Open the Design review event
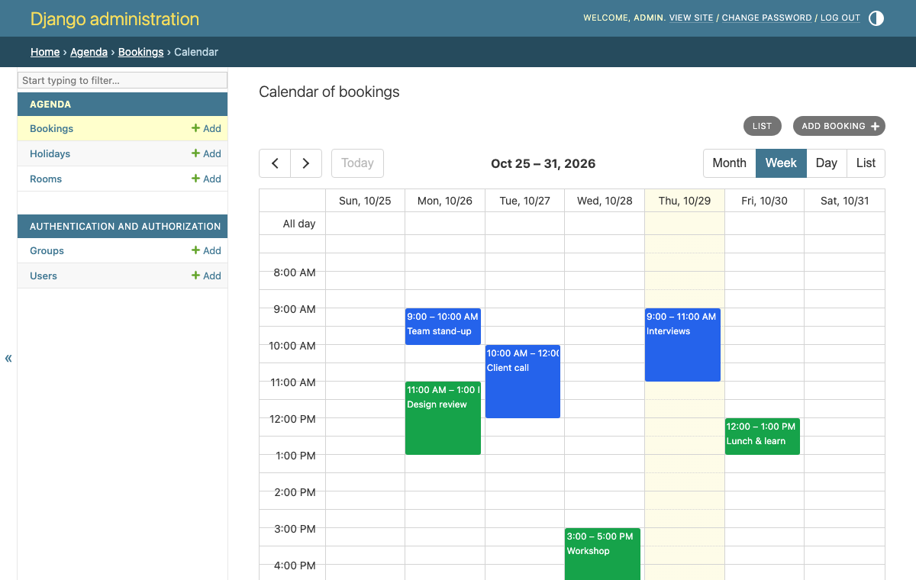916x580 pixels. pyautogui.click(x=443, y=418)
